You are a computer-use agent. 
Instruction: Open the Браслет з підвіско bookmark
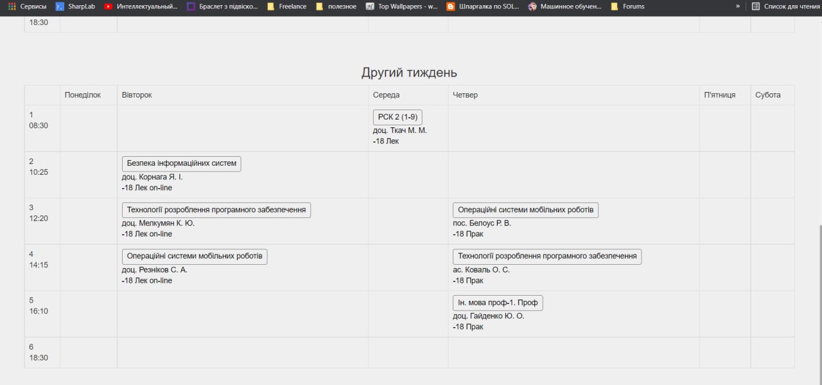223,6
